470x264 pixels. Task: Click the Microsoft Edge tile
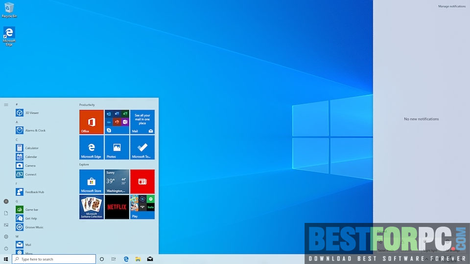pos(92,147)
